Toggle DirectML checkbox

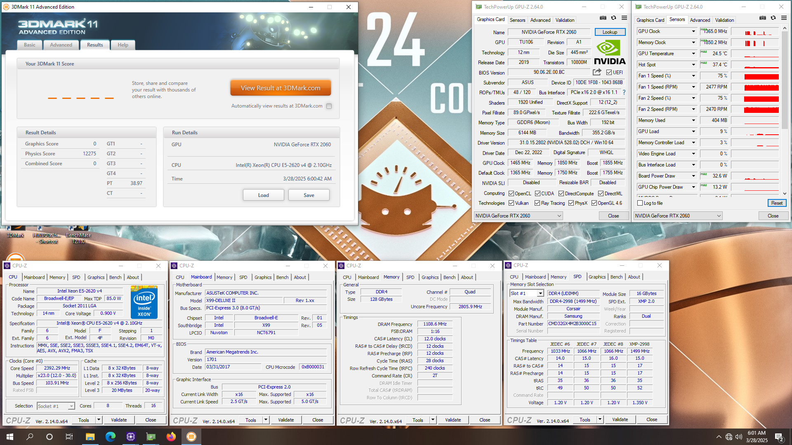pos(601,194)
